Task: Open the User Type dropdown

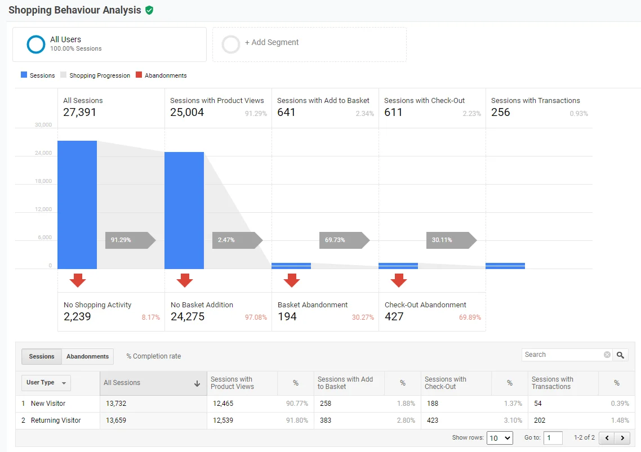Action: pos(46,383)
